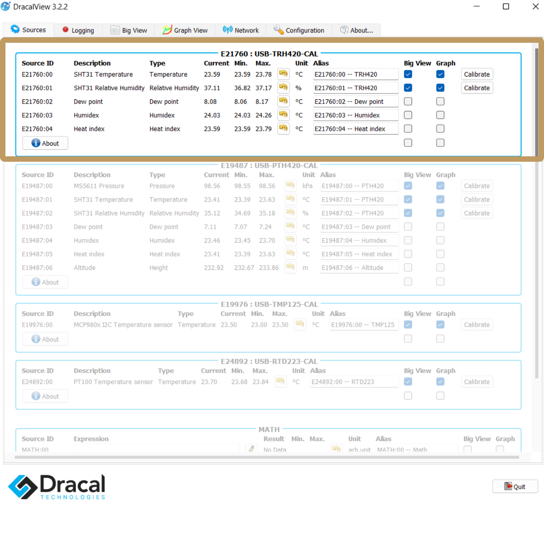The width and height of the screenshot is (544, 544).
Task: Open About for the E21760 USB-TRH420-CAL device
Action: pos(45,143)
